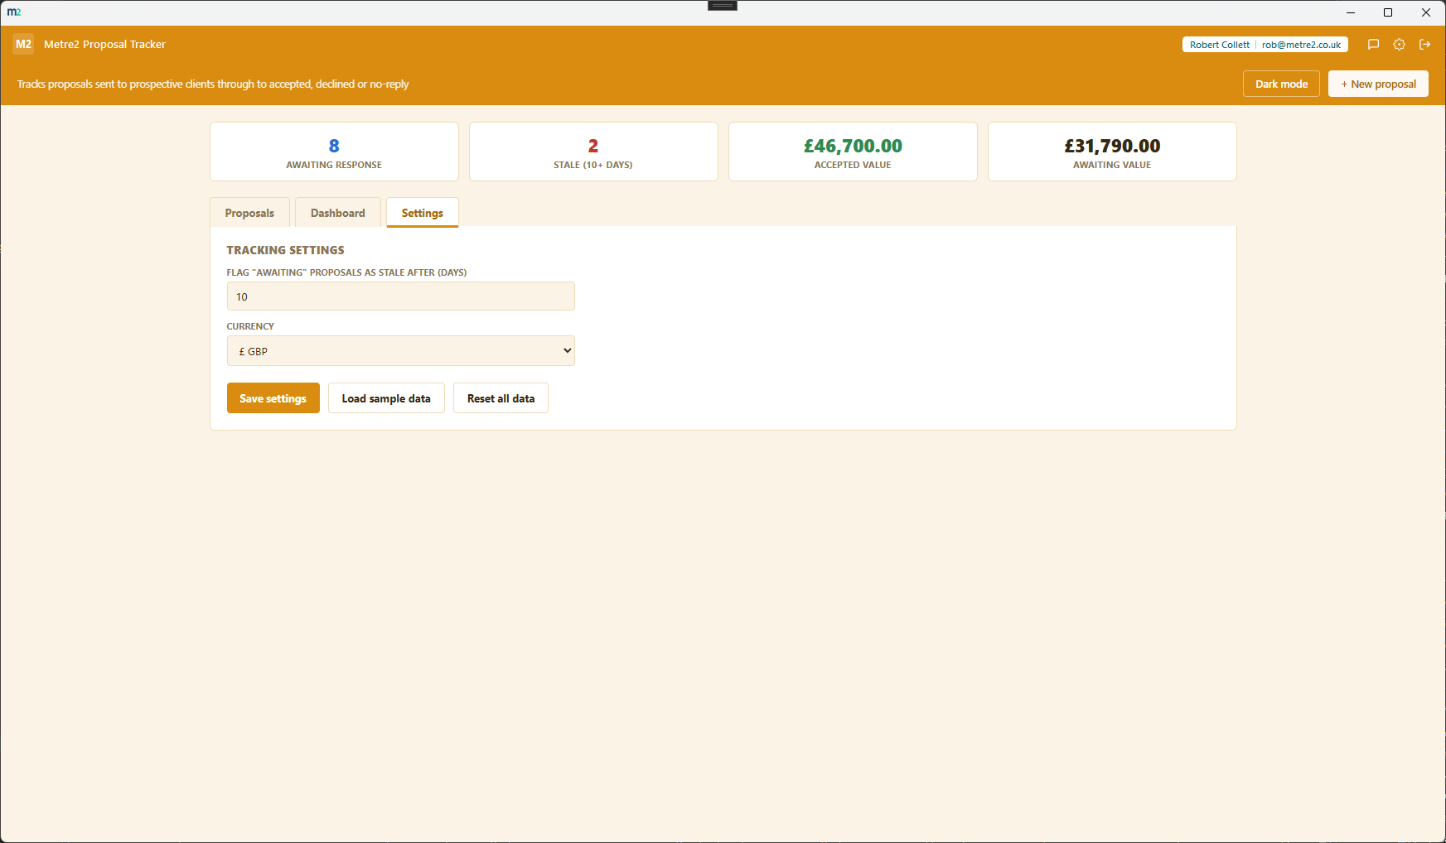Create a new proposal
This screenshot has width=1446, height=843.
click(x=1378, y=84)
